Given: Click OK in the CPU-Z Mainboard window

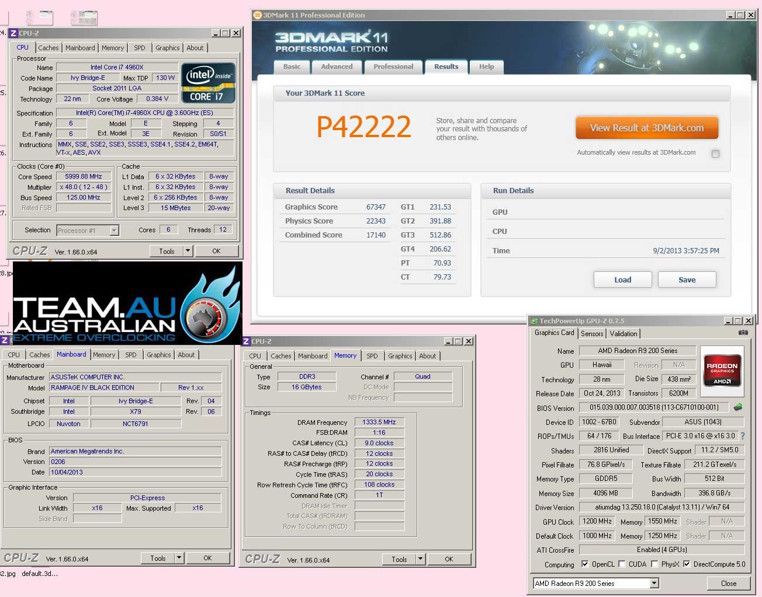Looking at the screenshot, I should 207,558.
